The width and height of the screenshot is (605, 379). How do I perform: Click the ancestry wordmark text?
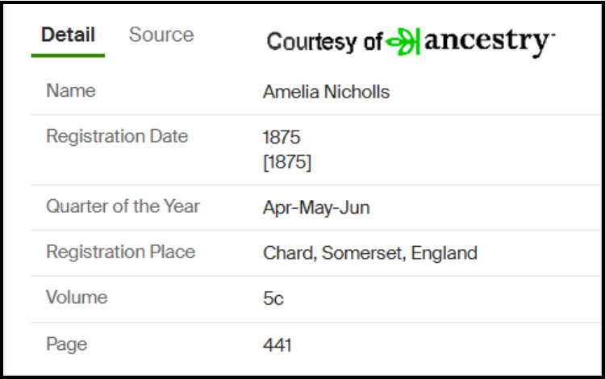(487, 43)
